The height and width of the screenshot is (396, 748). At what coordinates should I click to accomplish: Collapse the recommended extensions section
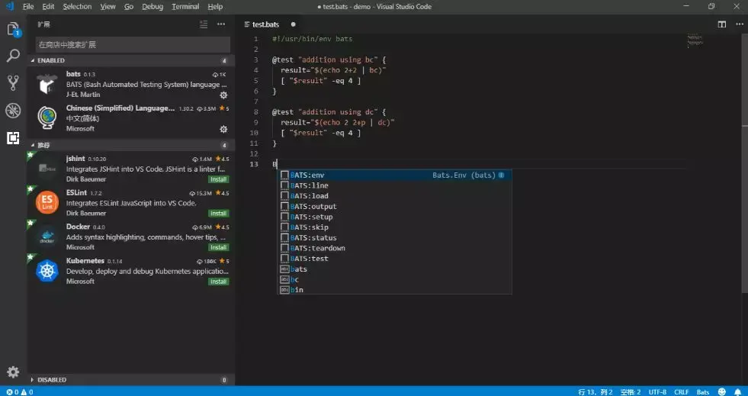130,145
